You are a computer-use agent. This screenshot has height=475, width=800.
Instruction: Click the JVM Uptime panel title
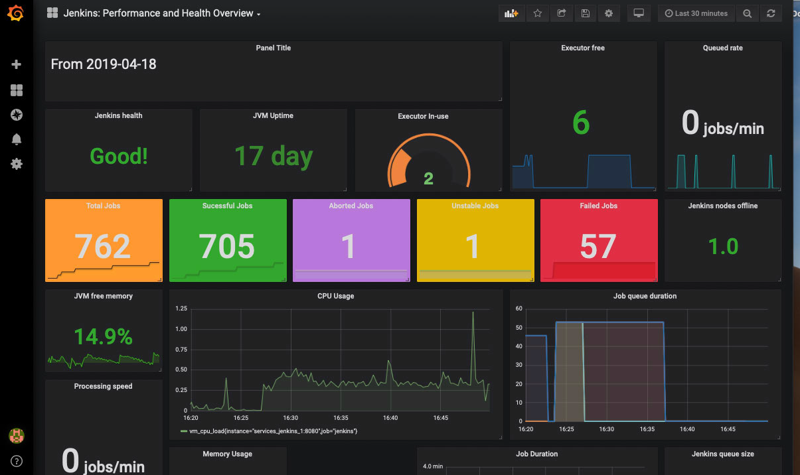tap(273, 115)
